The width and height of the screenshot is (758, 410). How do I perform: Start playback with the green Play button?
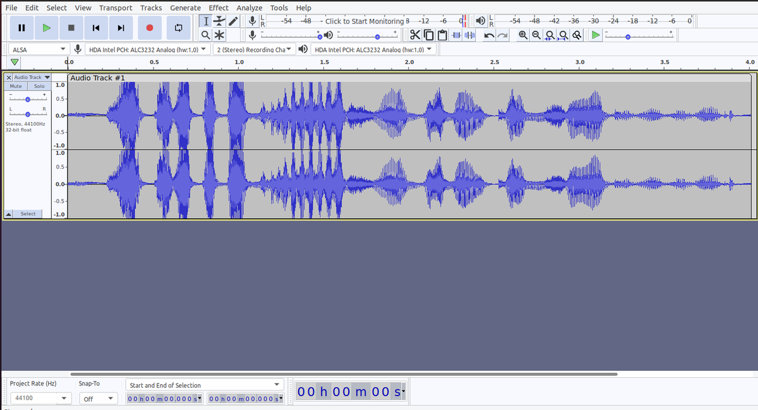click(x=46, y=28)
